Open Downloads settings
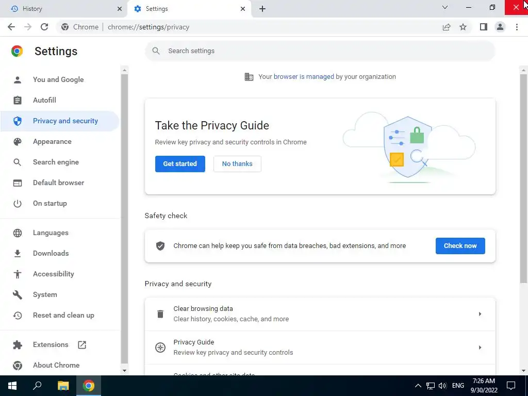This screenshot has height=396, width=528. (60, 253)
